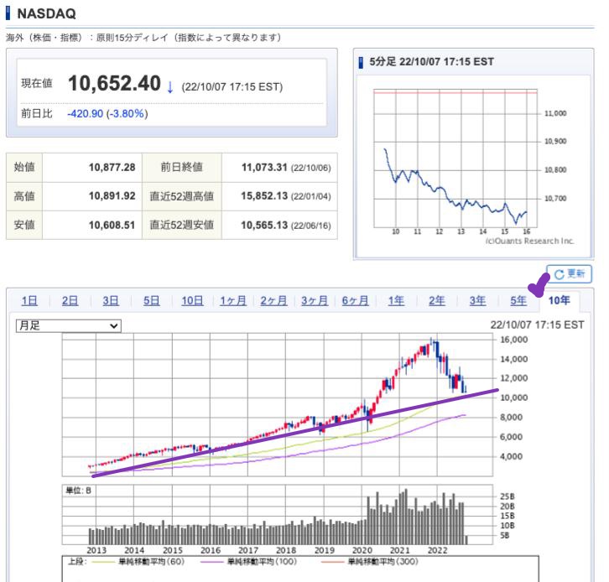The width and height of the screenshot is (609, 582).
Task: Switch chart to 1日 range
Action: (x=29, y=300)
